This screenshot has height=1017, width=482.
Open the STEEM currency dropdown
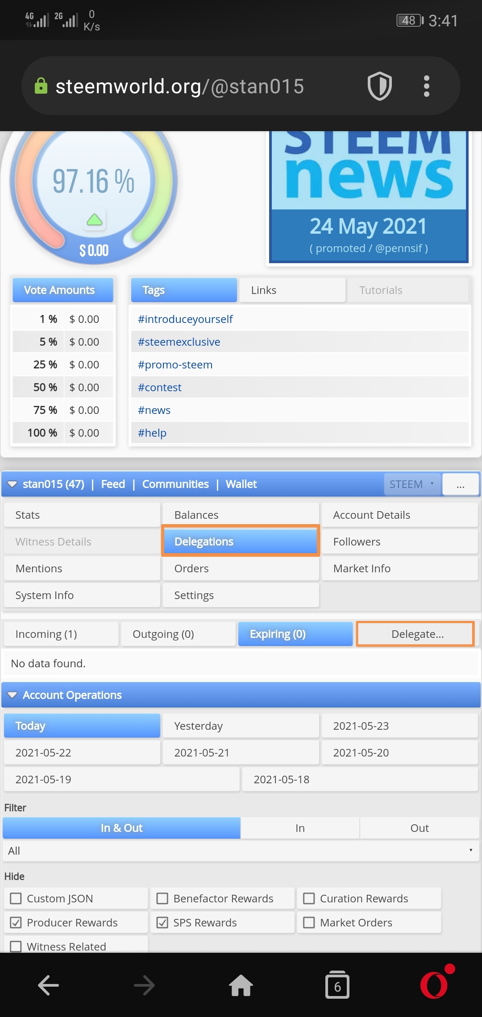point(412,484)
